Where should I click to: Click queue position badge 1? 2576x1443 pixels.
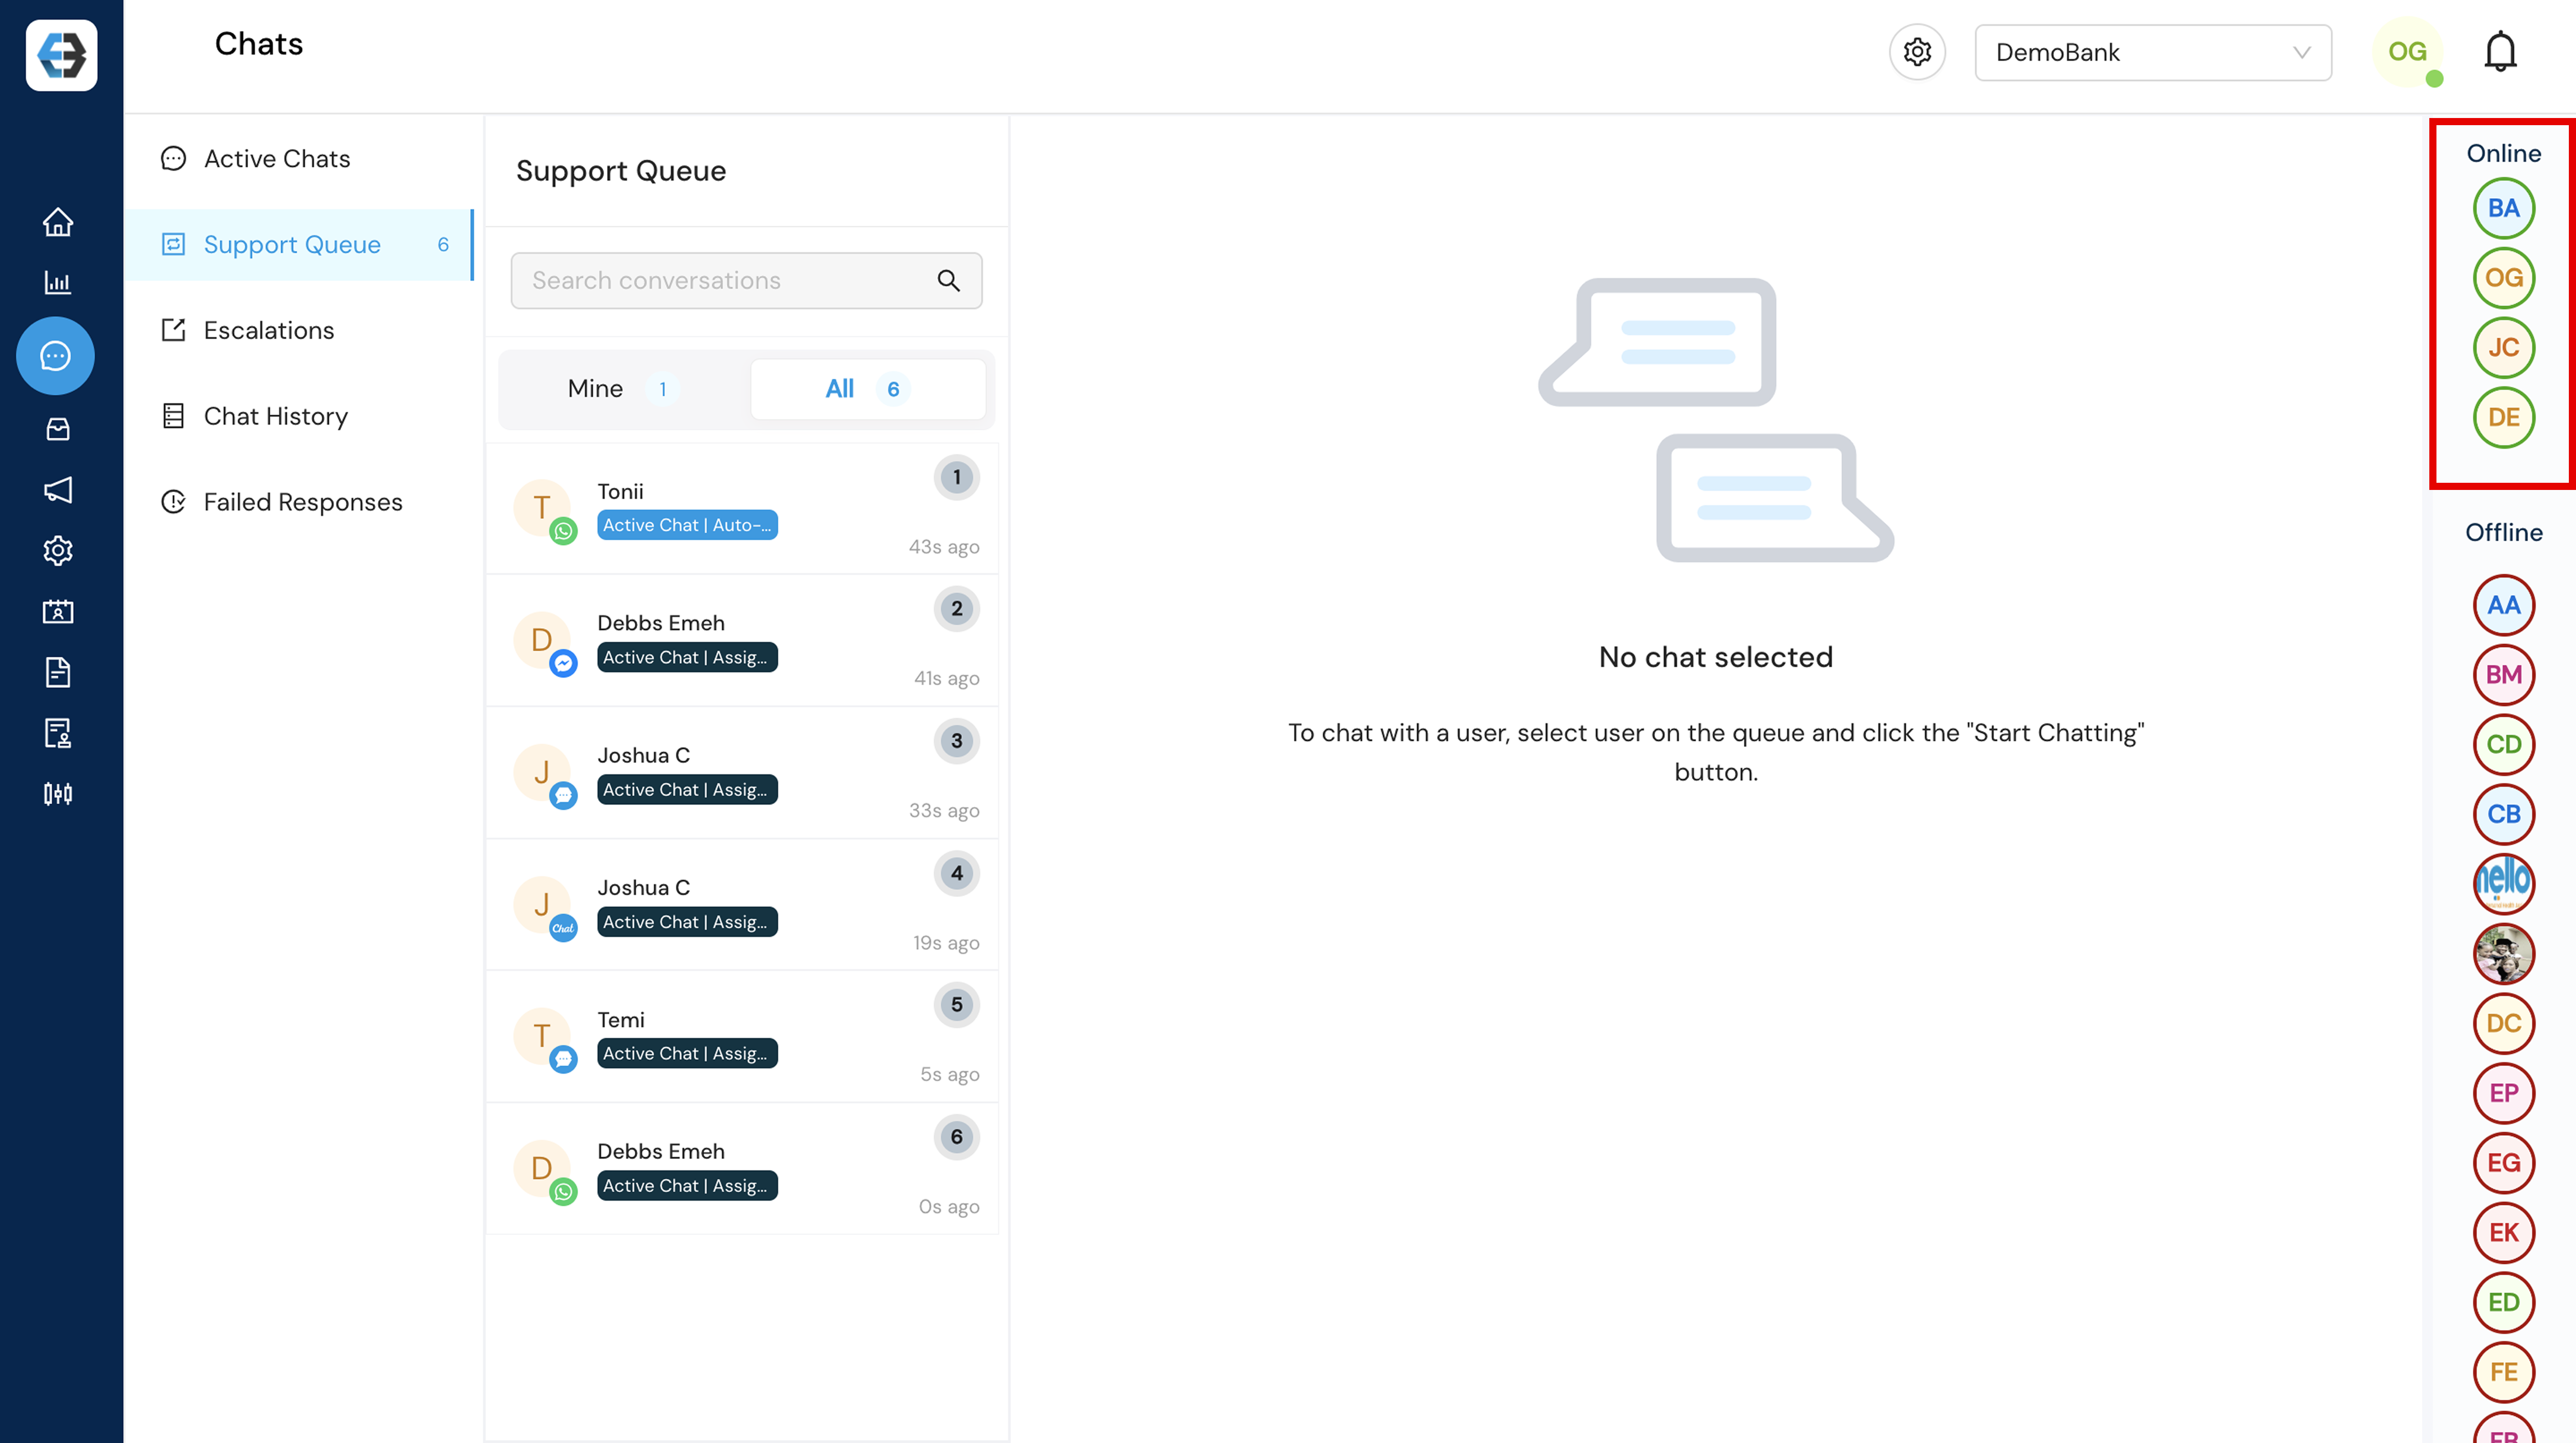[x=956, y=478]
